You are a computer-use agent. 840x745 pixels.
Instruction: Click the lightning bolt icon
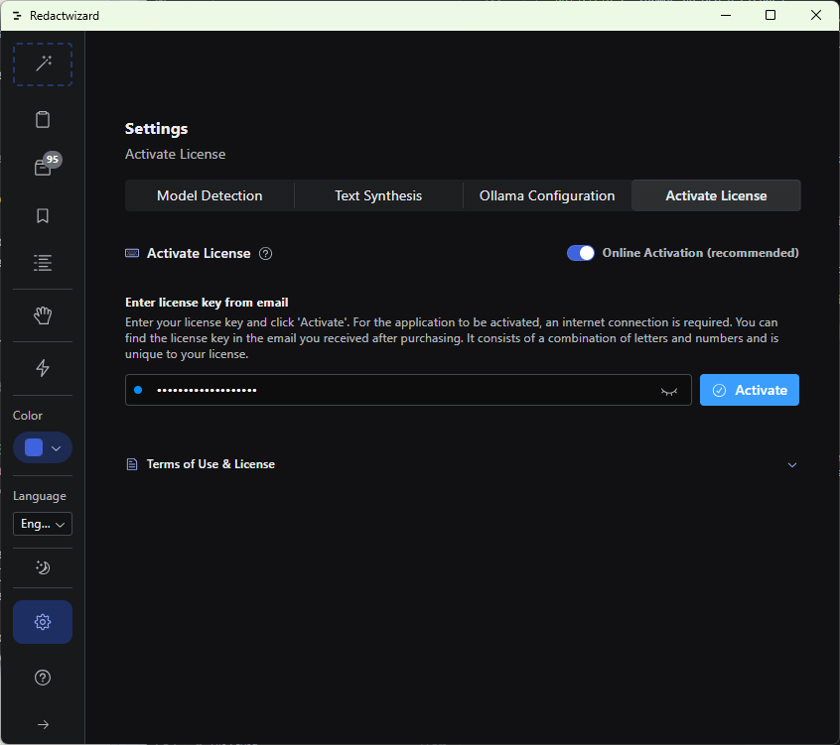[x=43, y=368]
